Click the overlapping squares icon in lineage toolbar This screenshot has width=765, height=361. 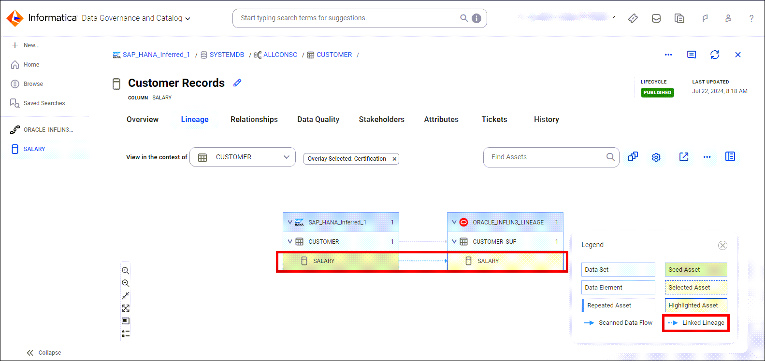pos(633,157)
